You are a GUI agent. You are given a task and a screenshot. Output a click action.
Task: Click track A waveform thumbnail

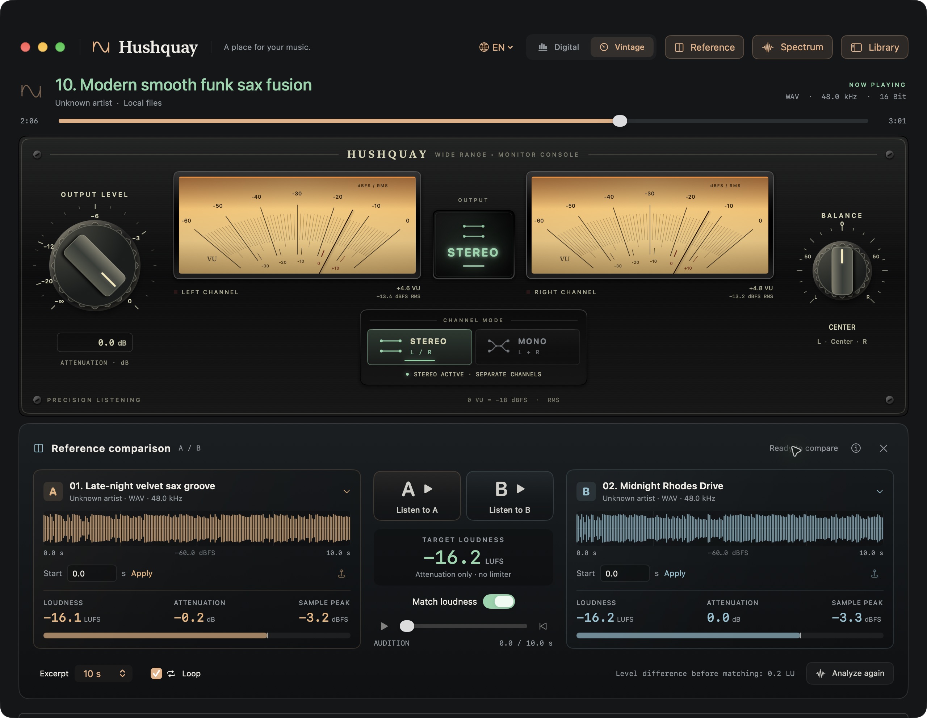197,528
